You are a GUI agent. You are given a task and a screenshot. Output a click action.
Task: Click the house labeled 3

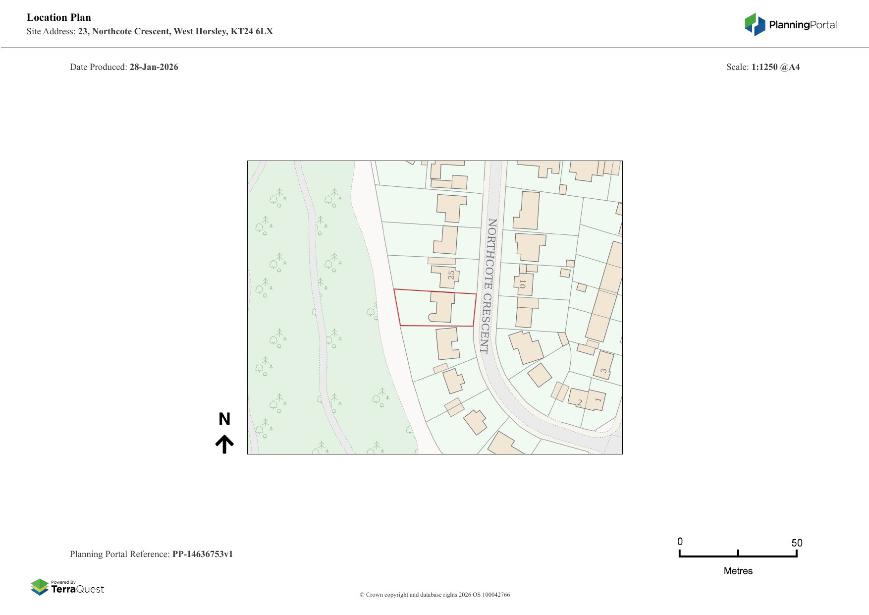click(x=603, y=366)
